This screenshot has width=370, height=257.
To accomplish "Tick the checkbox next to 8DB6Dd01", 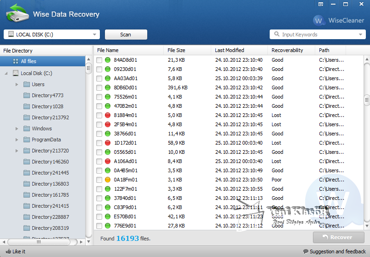I will coord(99,88).
